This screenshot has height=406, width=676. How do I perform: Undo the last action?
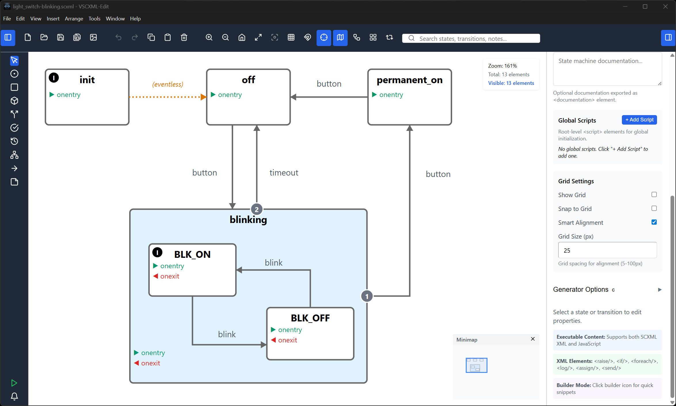click(x=118, y=38)
